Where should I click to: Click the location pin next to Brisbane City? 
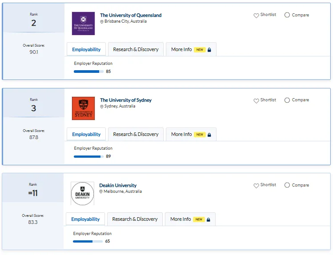click(x=102, y=22)
